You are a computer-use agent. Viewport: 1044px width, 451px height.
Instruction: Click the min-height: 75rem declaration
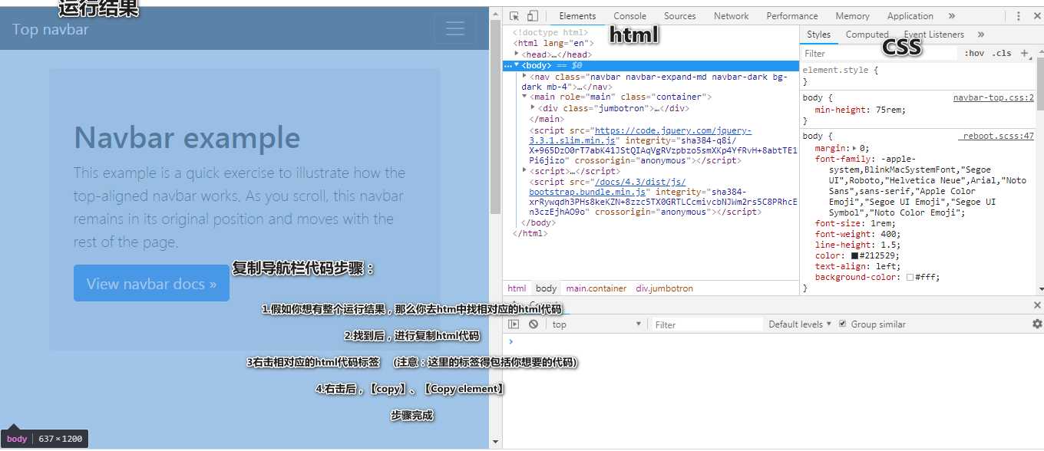coord(860,110)
